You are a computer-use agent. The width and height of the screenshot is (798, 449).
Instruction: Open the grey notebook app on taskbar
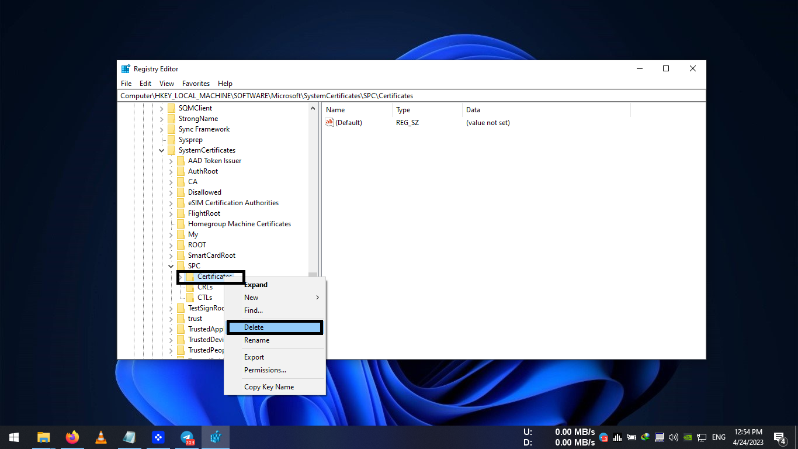130,437
